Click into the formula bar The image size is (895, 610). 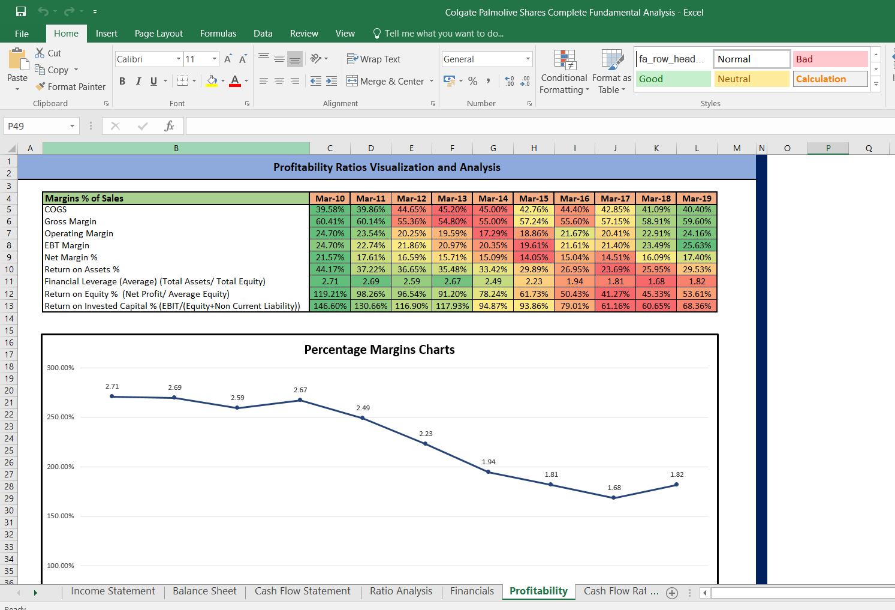pyautogui.click(x=540, y=126)
